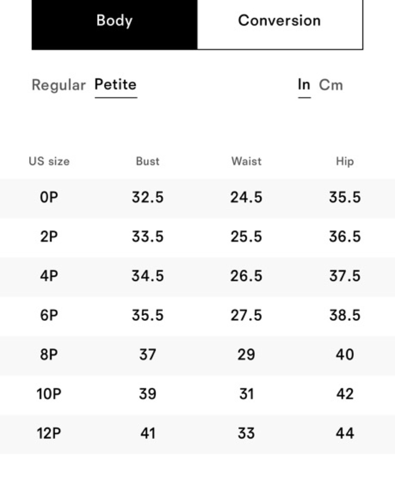The height and width of the screenshot is (494, 395).
Task: Click the 8P waist value 29
Action: (246, 355)
